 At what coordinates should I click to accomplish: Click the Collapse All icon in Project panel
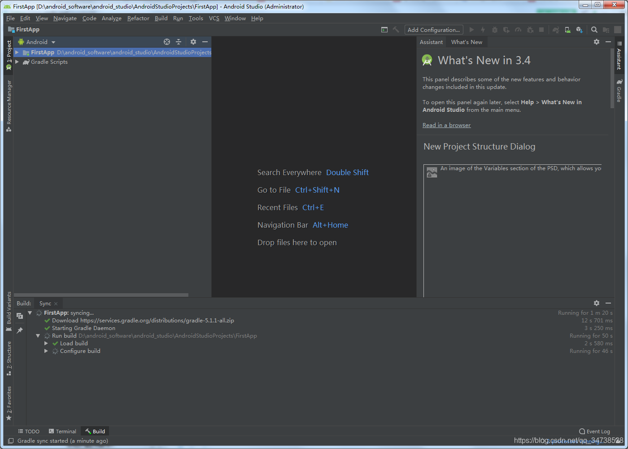pos(179,42)
